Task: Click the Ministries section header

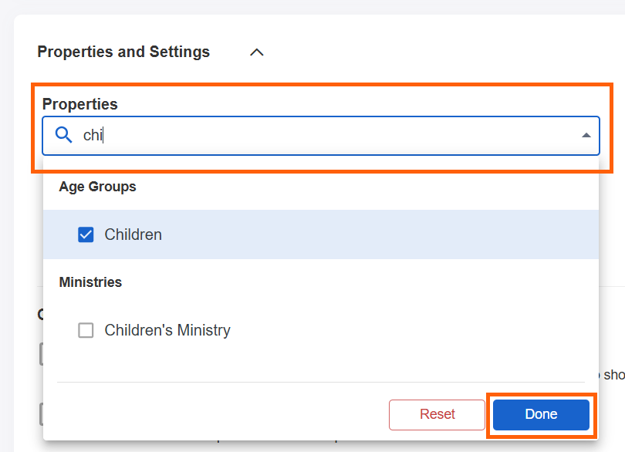Action: click(90, 282)
